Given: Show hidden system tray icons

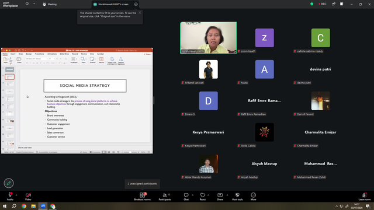Looking at the screenshot, I should coord(337,206).
